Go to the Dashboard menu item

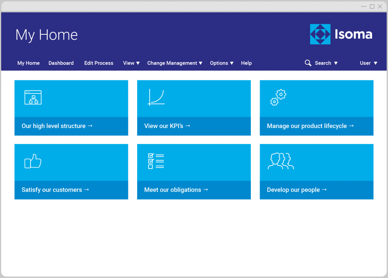click(61, 63)
